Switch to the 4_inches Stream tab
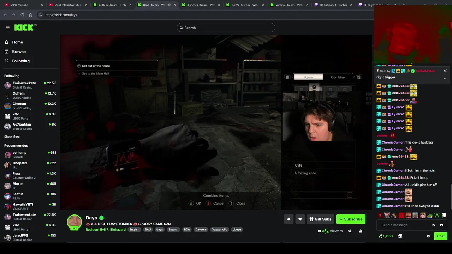 (201, 5)
